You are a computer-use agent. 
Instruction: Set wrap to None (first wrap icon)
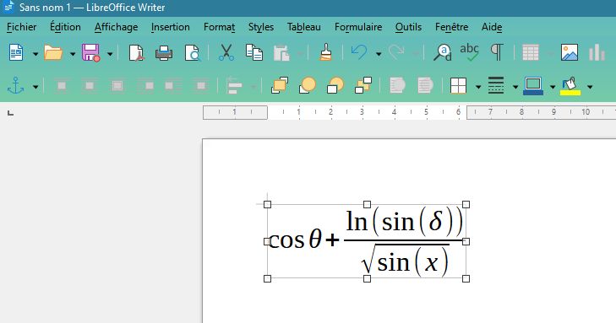point(62,85)
